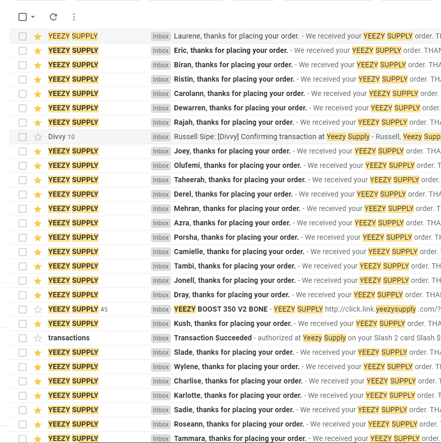Viewport: 441px width, 443px height.
Task: Remove the star from Porsha's email
Action: coord(37,238)
